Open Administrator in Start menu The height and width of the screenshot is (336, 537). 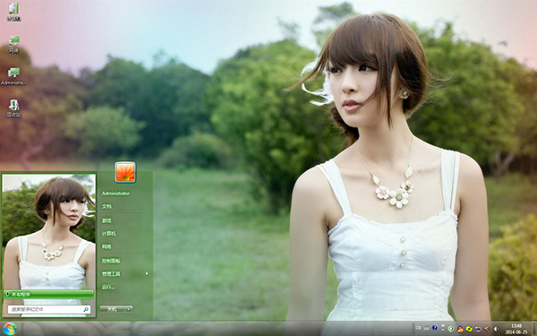click(x=115, y=194)
